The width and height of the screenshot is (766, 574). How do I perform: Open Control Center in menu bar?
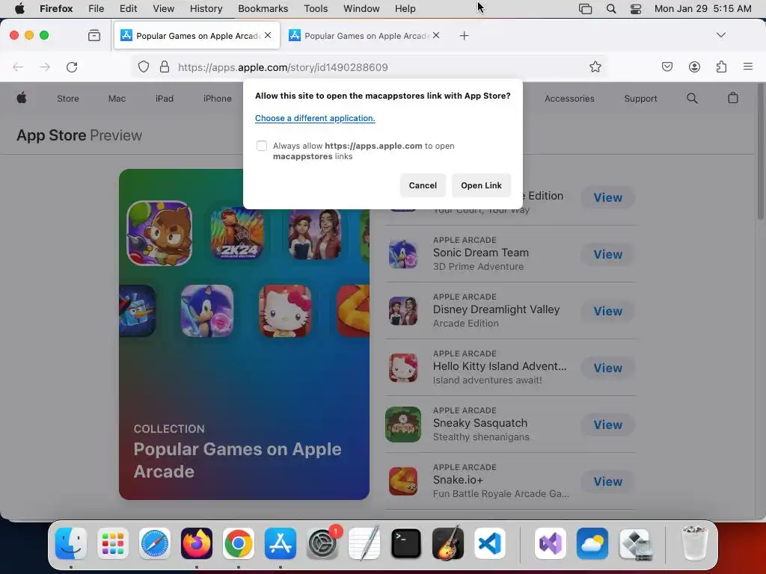(x=636, y=9)
